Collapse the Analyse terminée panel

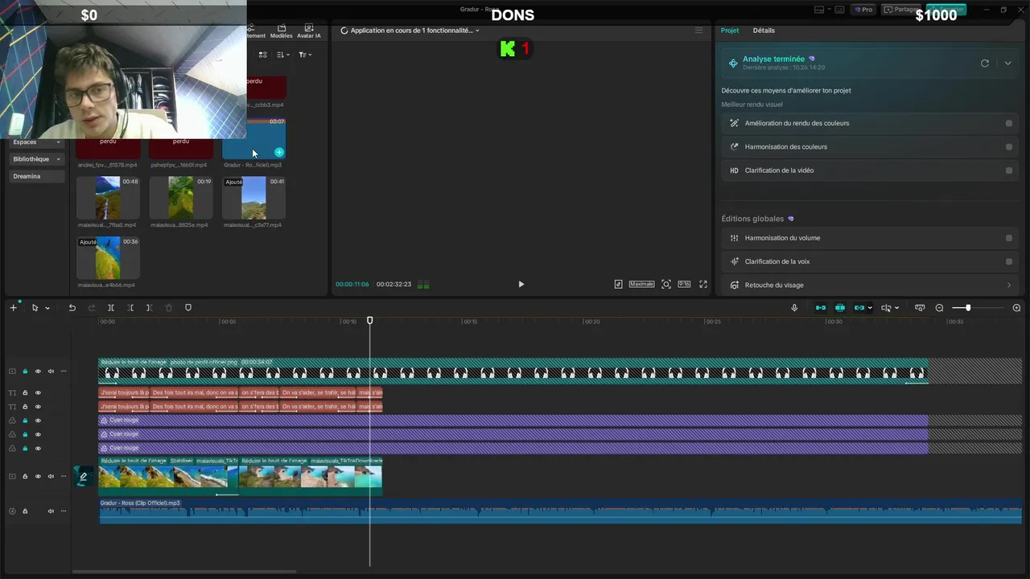coord(1007,63)
